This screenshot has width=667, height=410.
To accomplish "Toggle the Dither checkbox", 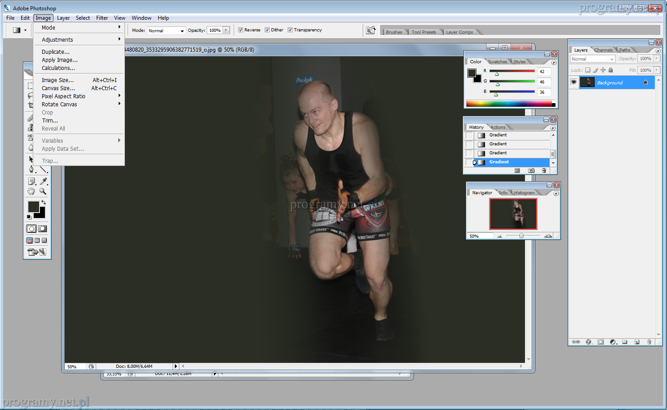I will (x=267, y=30).
